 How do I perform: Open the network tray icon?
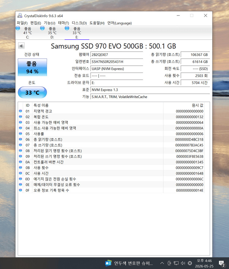tap(176, 263)
